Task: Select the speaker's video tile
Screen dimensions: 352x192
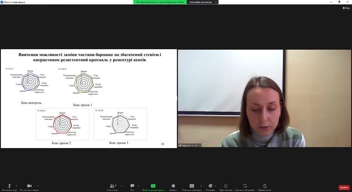Action: [264, 98]
